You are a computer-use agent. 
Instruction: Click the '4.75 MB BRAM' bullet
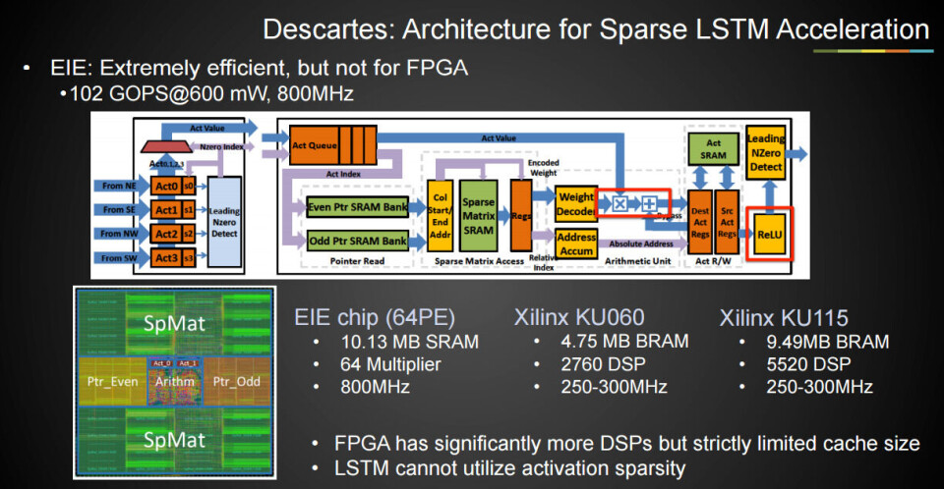[x=625, y=341]
